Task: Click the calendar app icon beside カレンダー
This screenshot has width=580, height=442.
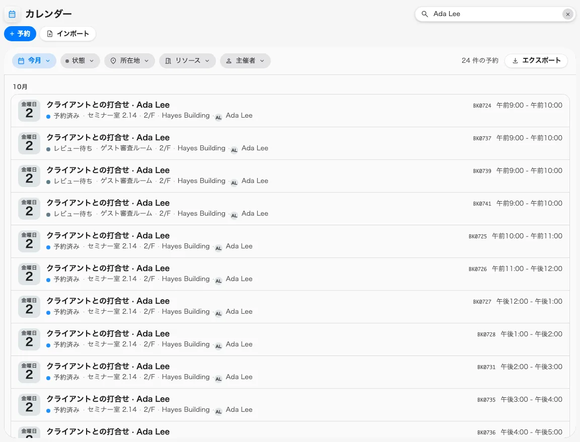Action: point(12,14)
